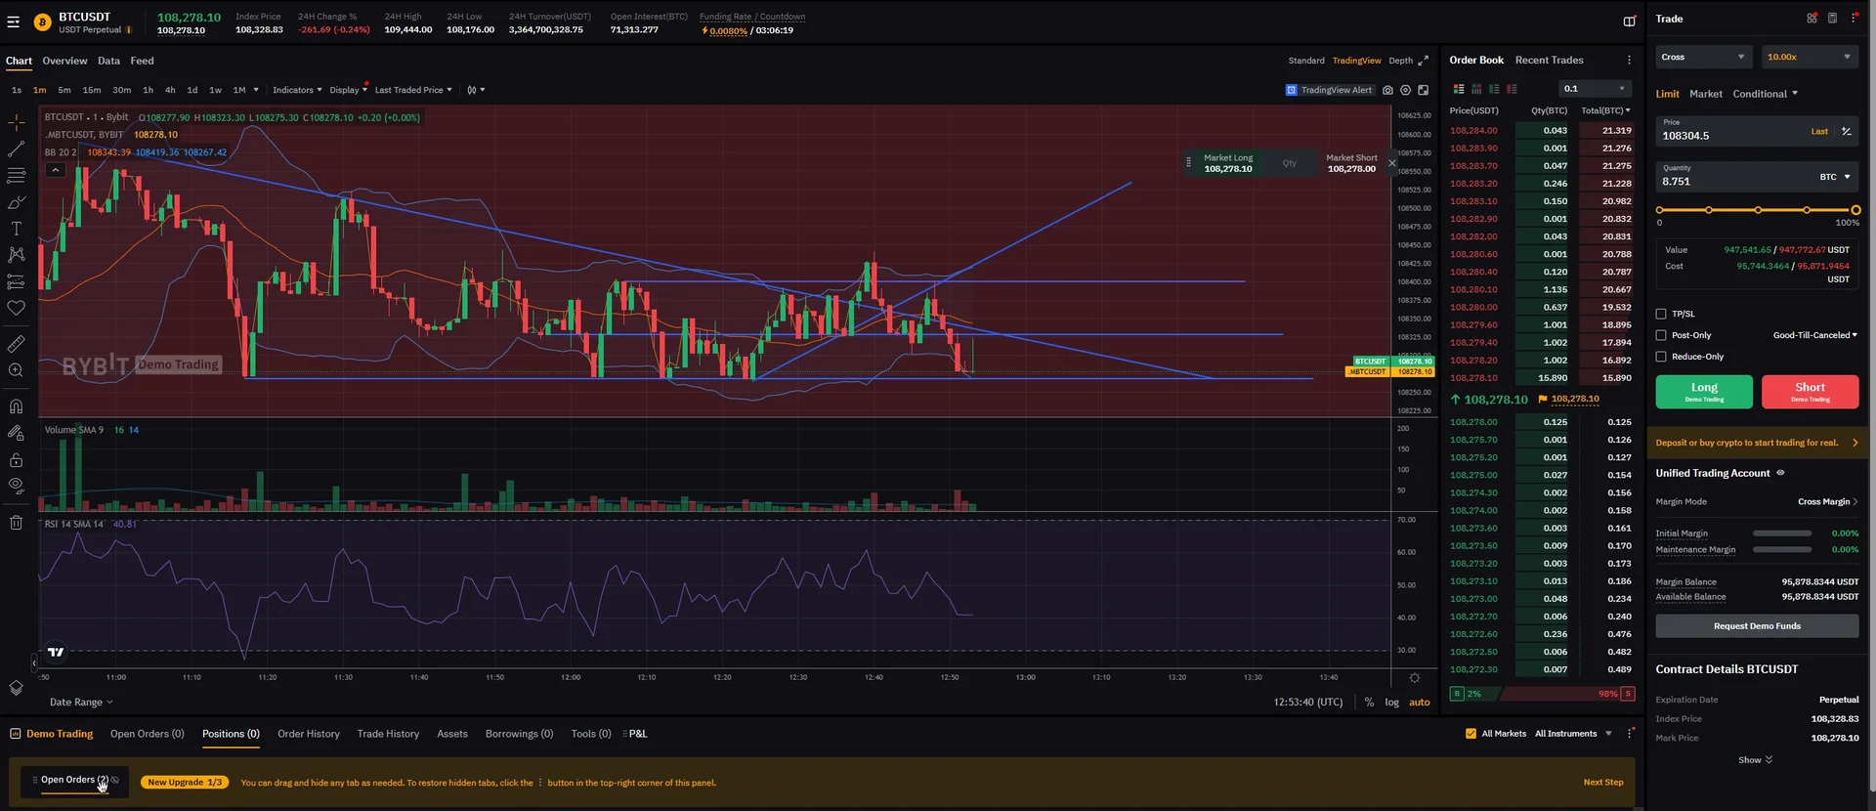This screenshot has height=811, width=1876.
Task: Click the ruler measure tool
Action: [16, 344]
